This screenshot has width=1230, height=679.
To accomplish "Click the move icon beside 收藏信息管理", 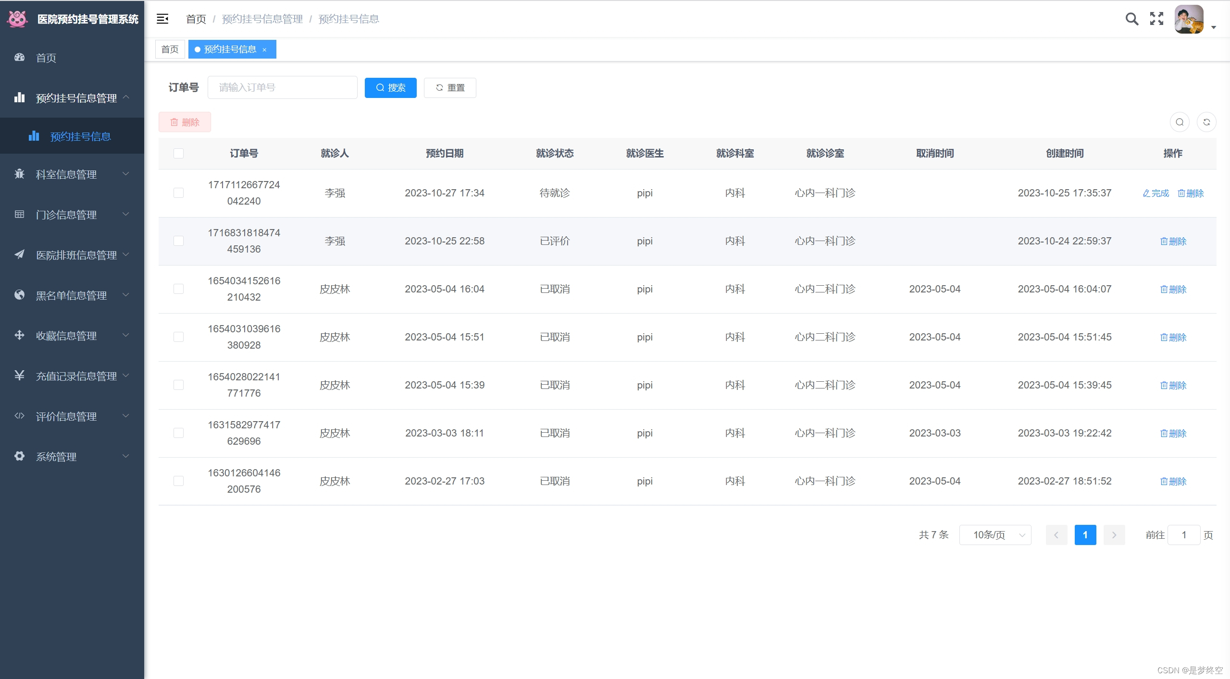I will (19, 335).
